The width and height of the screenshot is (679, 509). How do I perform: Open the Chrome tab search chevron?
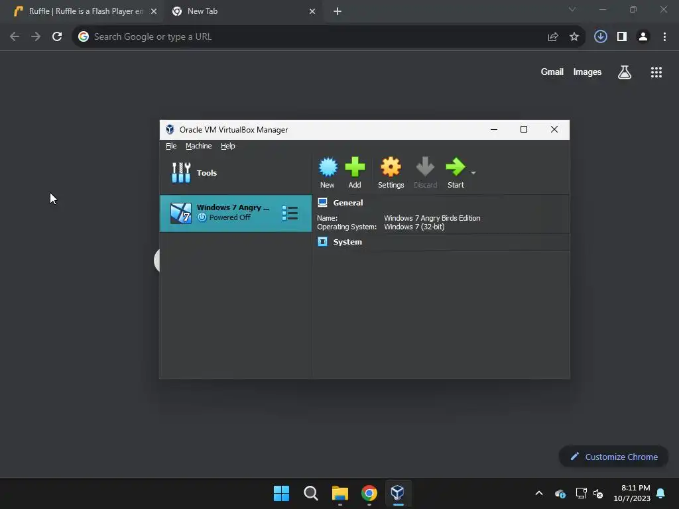572,9
